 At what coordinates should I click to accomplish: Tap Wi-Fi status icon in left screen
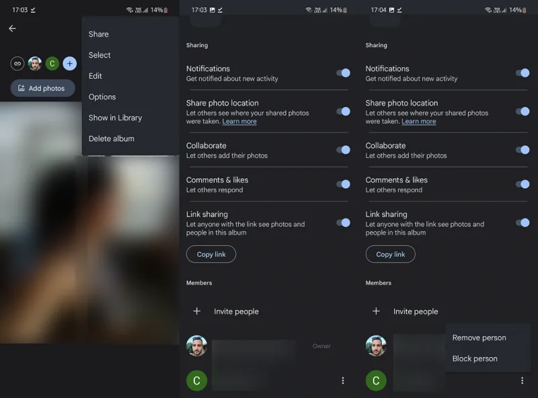tap(130, 10)
